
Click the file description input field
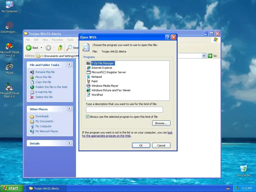(124, 109)
